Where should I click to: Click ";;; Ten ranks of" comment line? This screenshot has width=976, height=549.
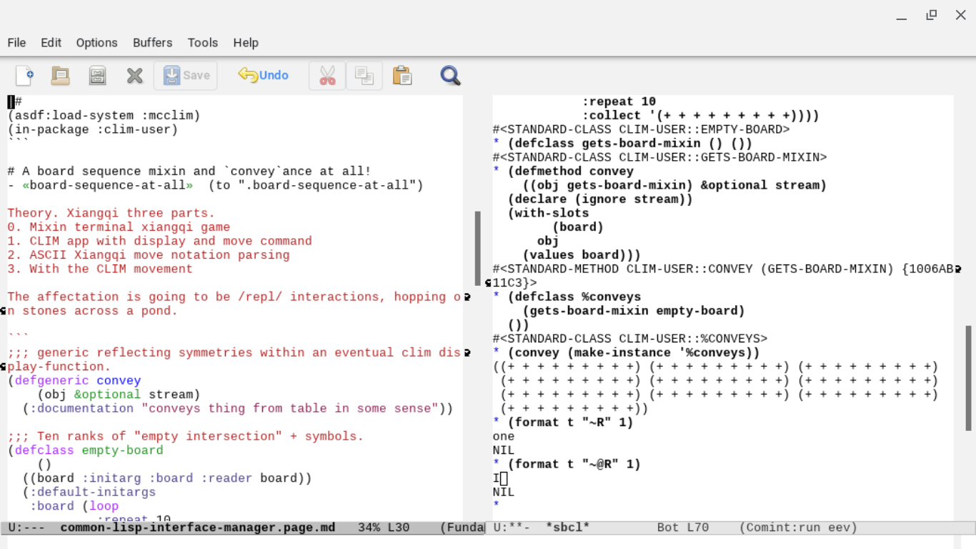click(x=185, y=437)
